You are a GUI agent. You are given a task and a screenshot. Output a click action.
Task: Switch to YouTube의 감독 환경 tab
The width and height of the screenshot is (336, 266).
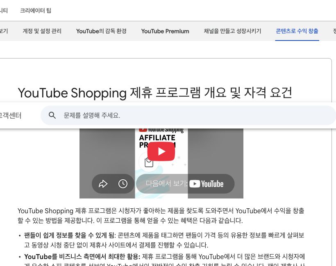coord(101,31)
